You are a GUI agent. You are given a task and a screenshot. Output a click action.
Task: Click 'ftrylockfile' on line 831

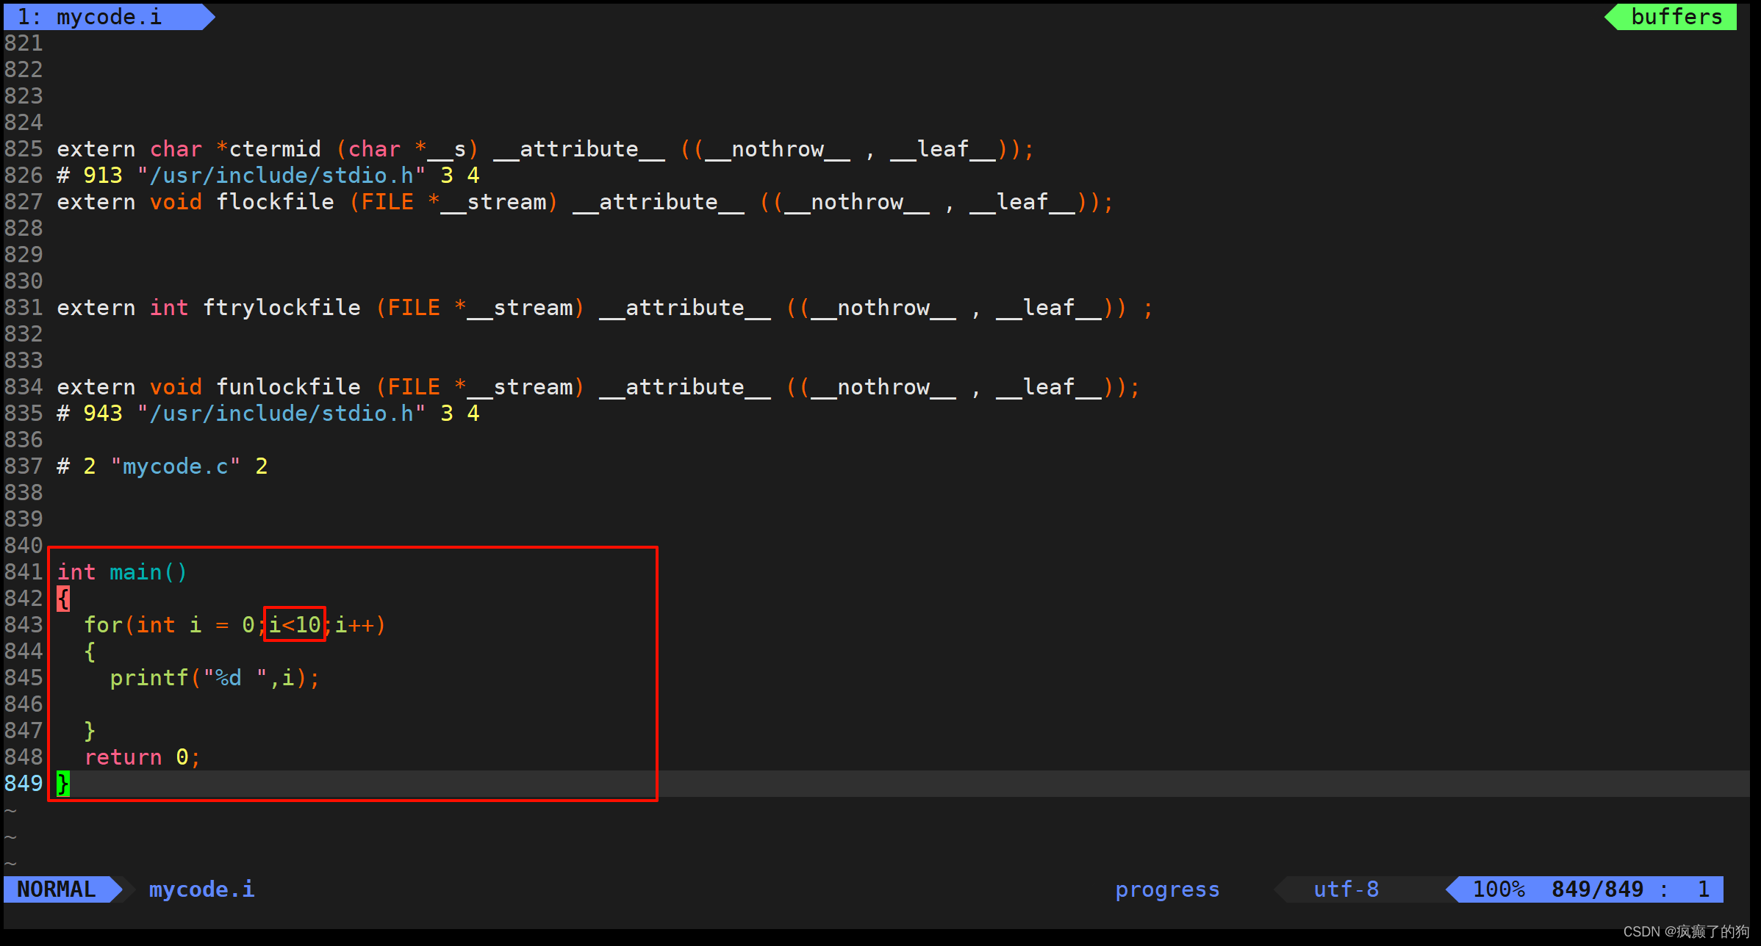click(x=281, y=308)
